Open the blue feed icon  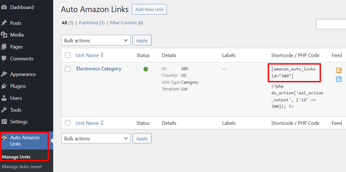tap(339, 79)
